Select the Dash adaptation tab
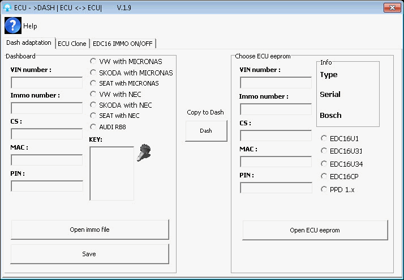The height and width of the screenshot is (280, 404). (29, 43)
